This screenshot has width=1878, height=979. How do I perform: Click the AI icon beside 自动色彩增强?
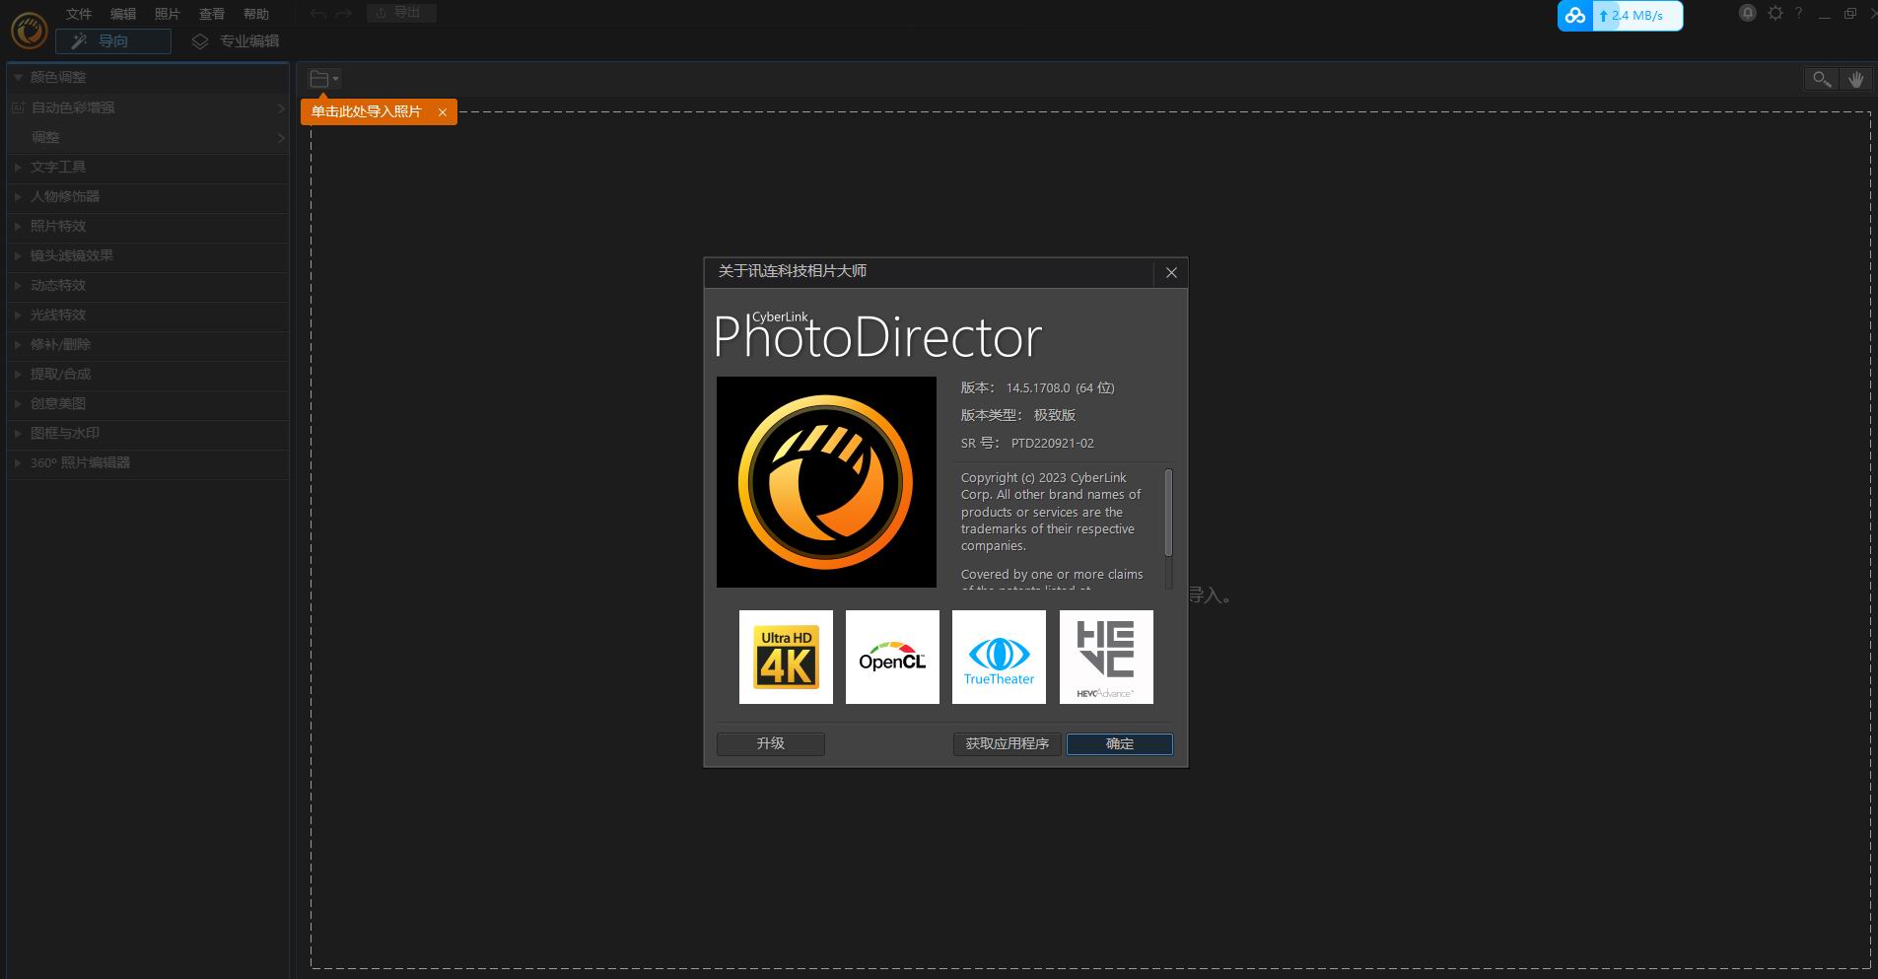[x=18, y=107]
